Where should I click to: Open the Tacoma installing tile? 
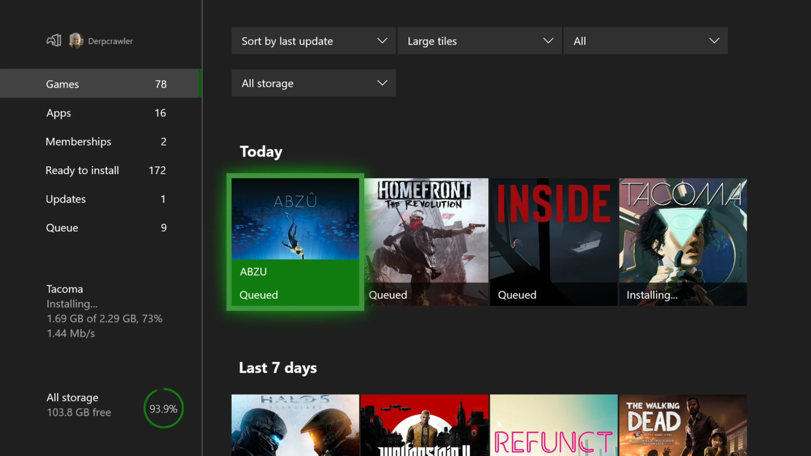click(683, 242)
